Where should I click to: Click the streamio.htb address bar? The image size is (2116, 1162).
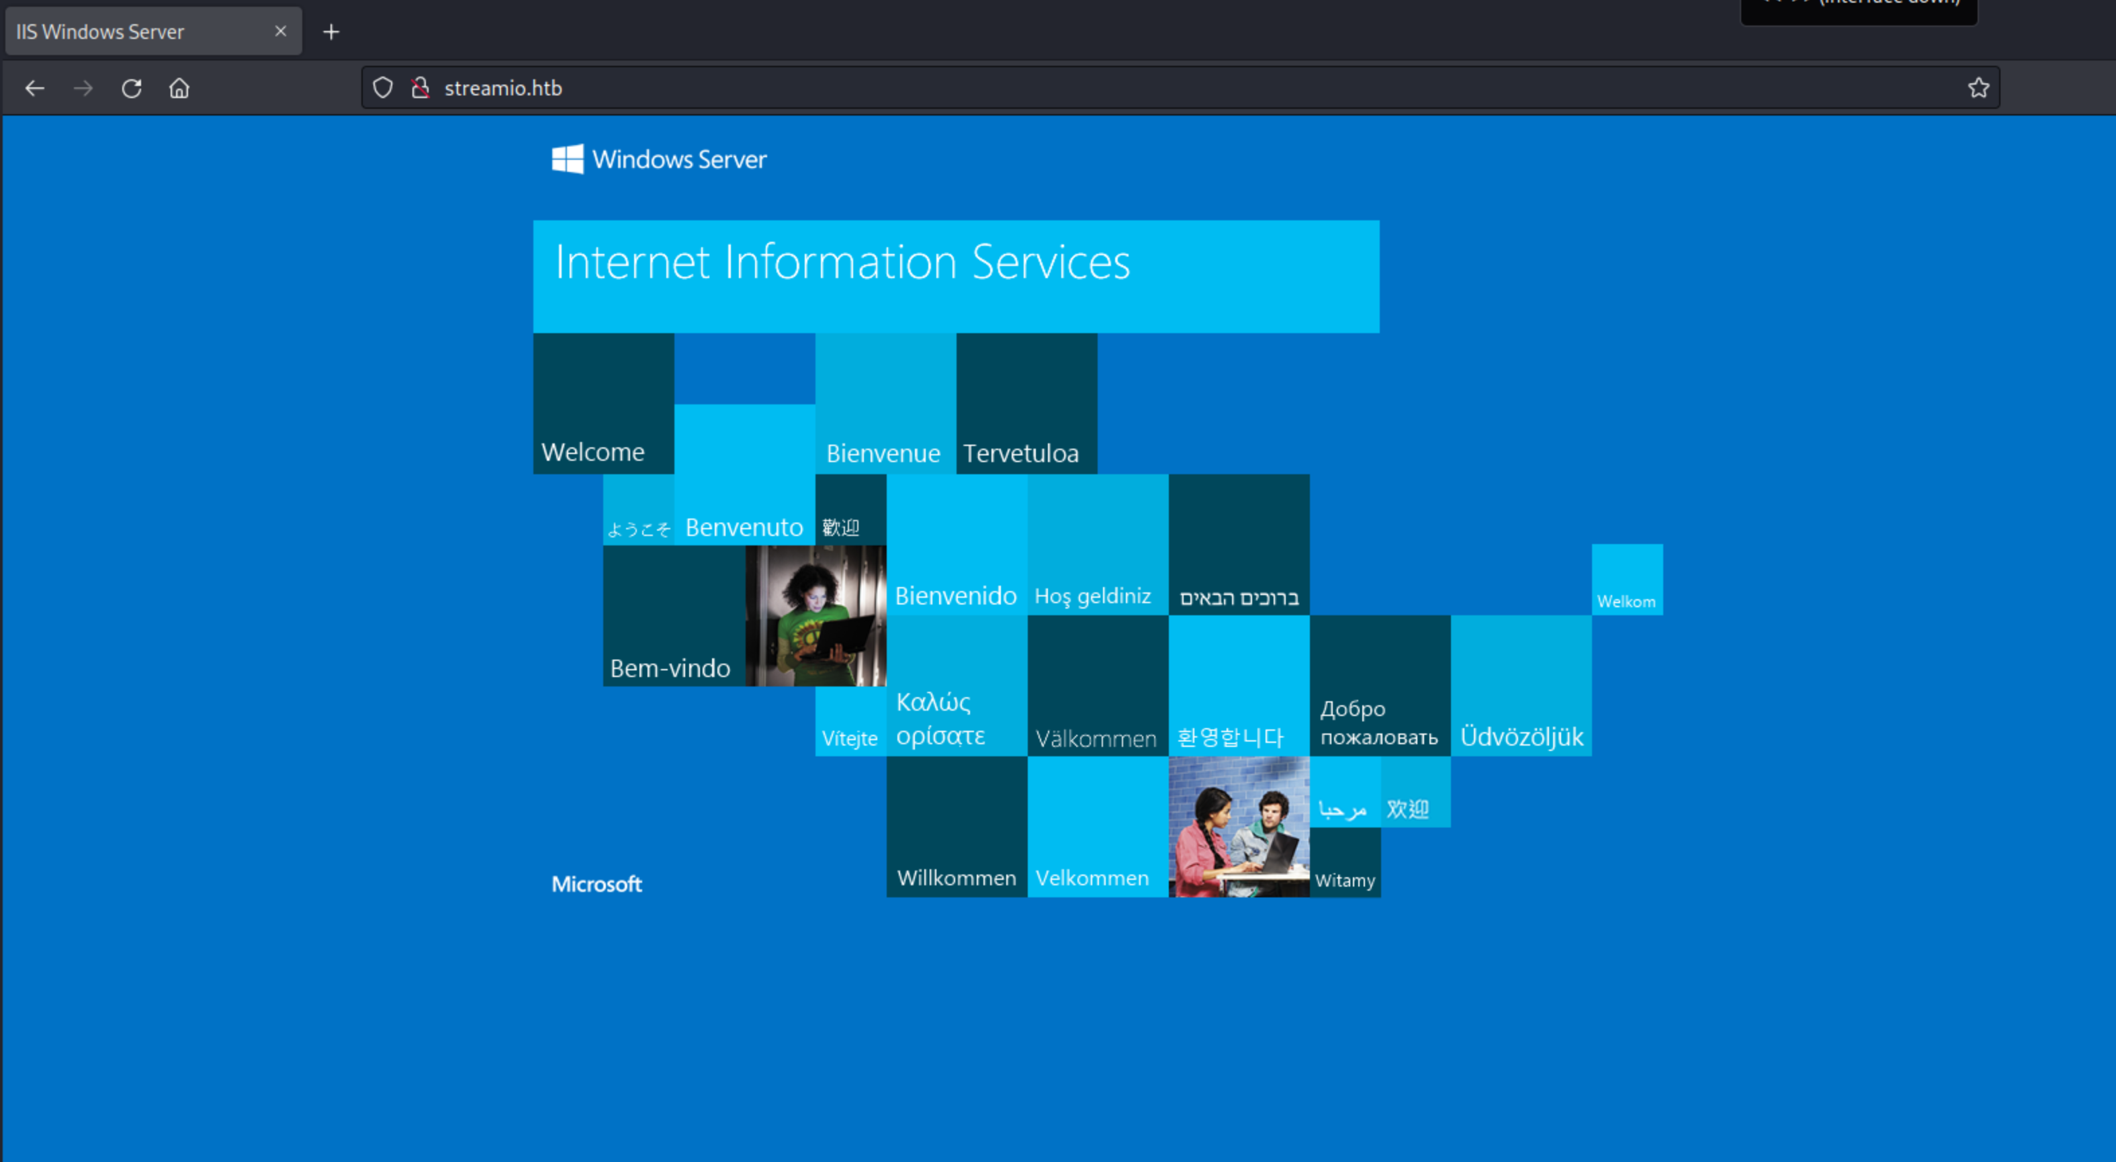1180,88
